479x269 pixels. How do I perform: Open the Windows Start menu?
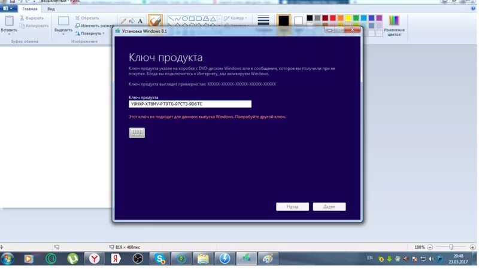[7, 259]
